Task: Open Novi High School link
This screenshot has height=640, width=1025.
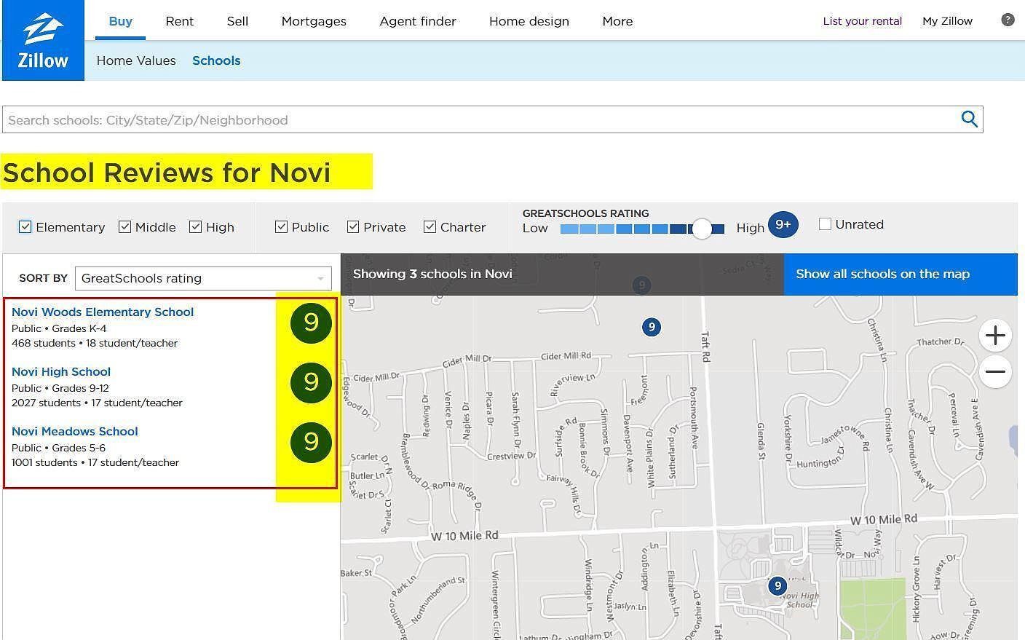Action: pos(61,371)
